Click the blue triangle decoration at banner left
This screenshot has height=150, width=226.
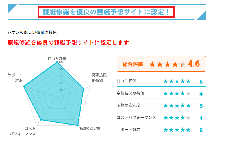pos(11,8)
